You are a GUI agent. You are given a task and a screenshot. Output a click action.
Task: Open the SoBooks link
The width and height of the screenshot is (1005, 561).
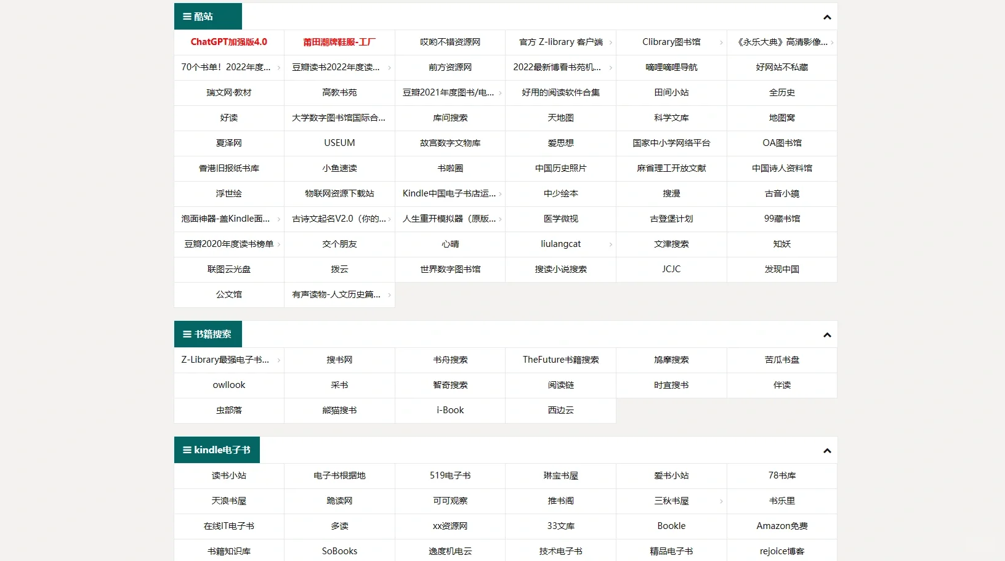(x=339, y=551)
